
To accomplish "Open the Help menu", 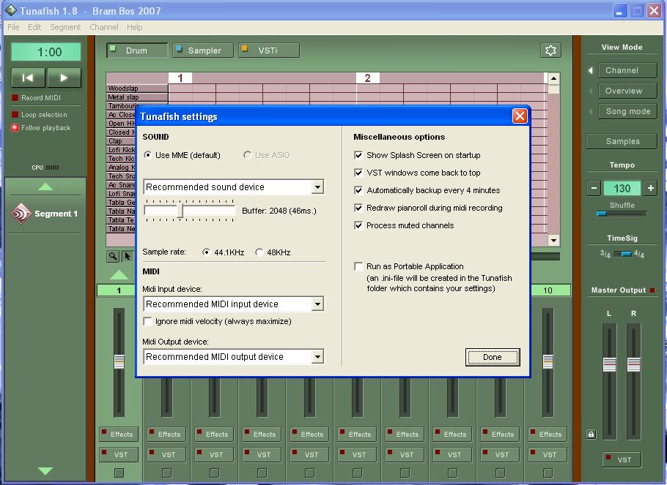I will click(x=134, y=27).
